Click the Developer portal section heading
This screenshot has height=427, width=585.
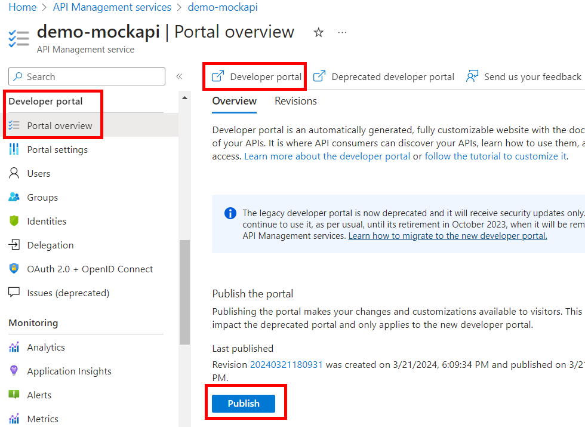point(45,101)
